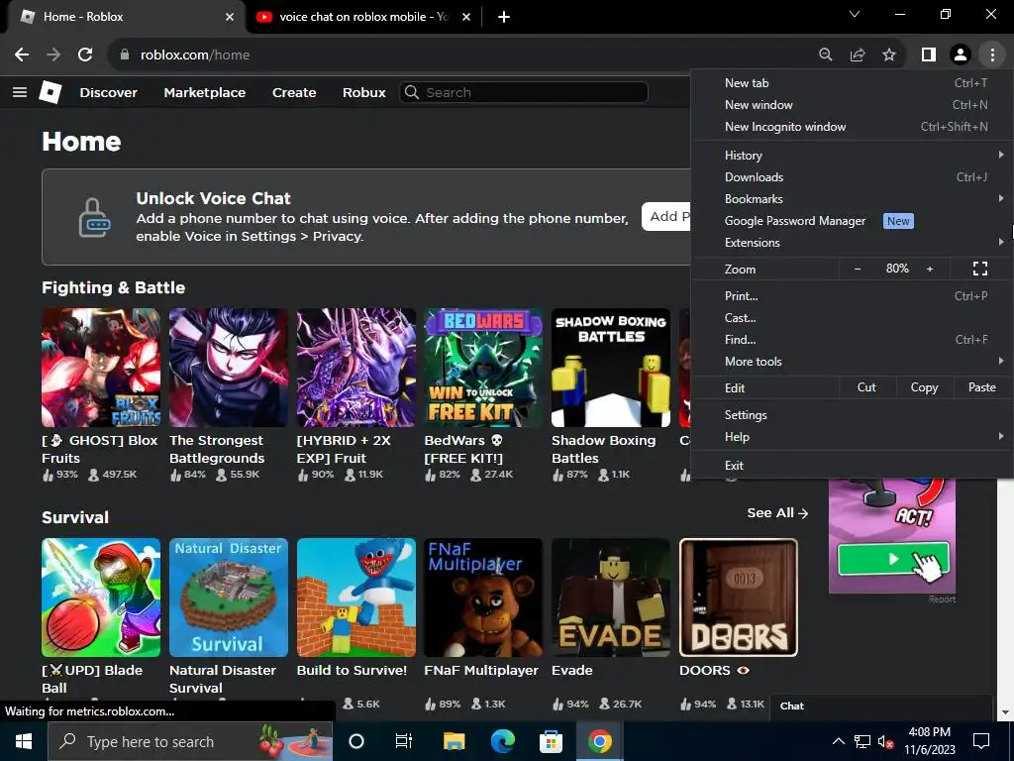1014x761 pixels.
Task: Open Cortana circle on taskbar
Action: pos(356,741)
